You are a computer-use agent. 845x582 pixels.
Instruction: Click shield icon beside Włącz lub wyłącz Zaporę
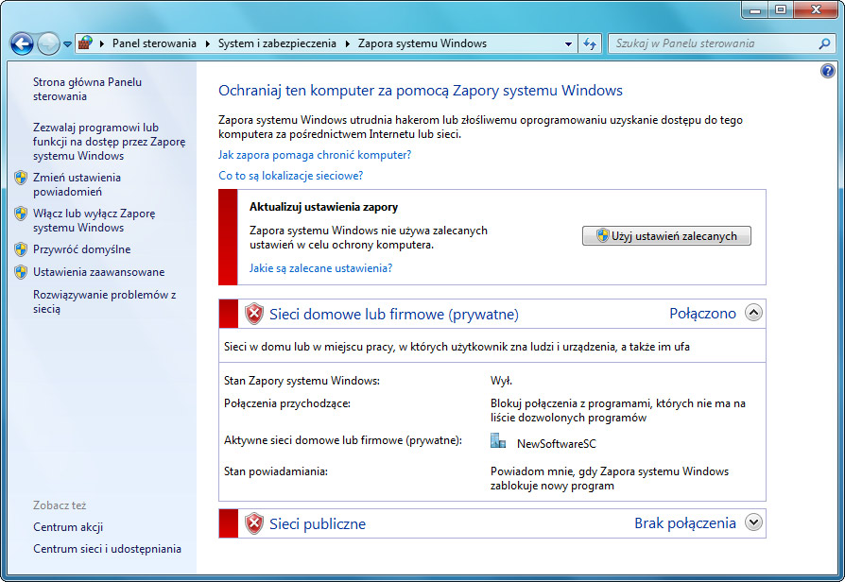[21, 214]
